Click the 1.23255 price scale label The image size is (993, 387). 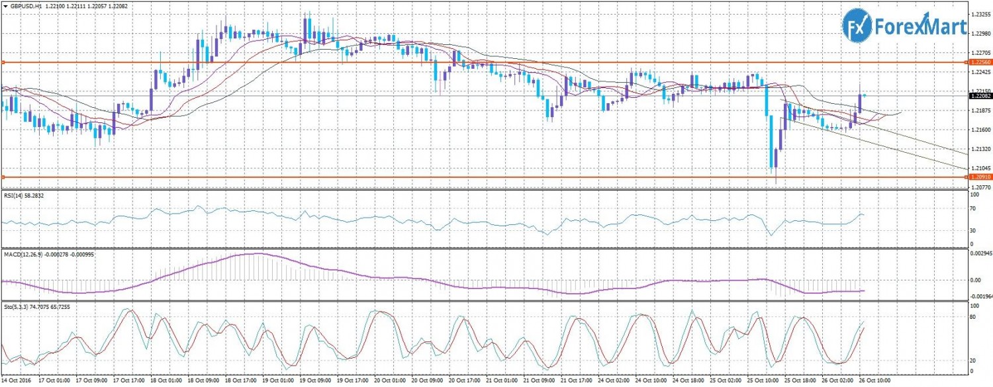coord(980,14)
